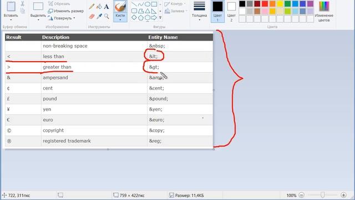Click the canvas bottom-center resize handle
This screenshot has width=355, height=200.
pos(108,149)
